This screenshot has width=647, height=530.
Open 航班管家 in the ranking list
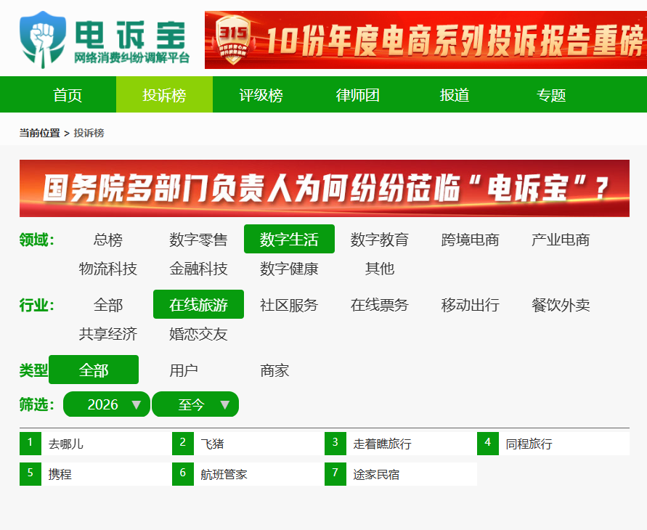(x=224, y=474)
